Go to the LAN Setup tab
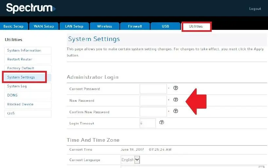This screenshot has height=168, width=268. 74,26
